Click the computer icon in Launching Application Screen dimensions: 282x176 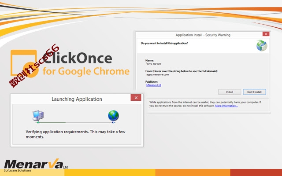pyautogui.click(x=38, y=115)
